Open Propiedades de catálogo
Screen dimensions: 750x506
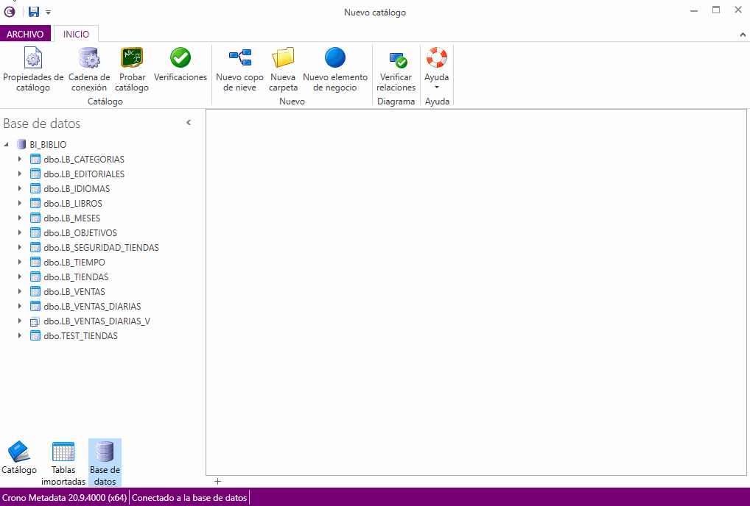point(33,69)
